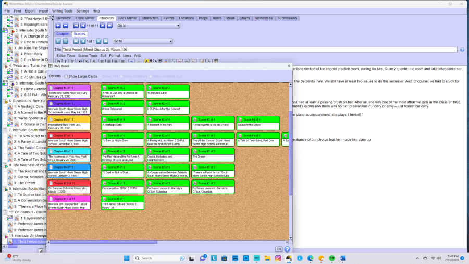The height and width of the screenshot is (264, 469).
Task: Open the chapter Go to dropdown
Action: (148, 26)
